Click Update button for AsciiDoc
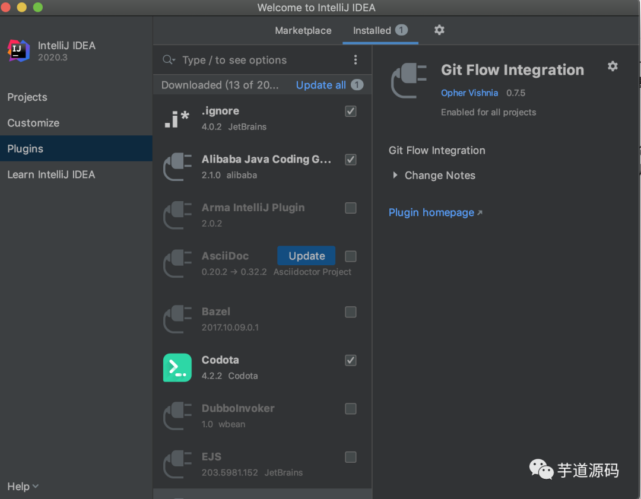The height and width of the screenshot is (499, 641). 307,256
